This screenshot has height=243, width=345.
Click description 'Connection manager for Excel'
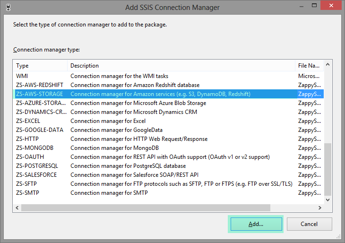(x=108, y=121)
